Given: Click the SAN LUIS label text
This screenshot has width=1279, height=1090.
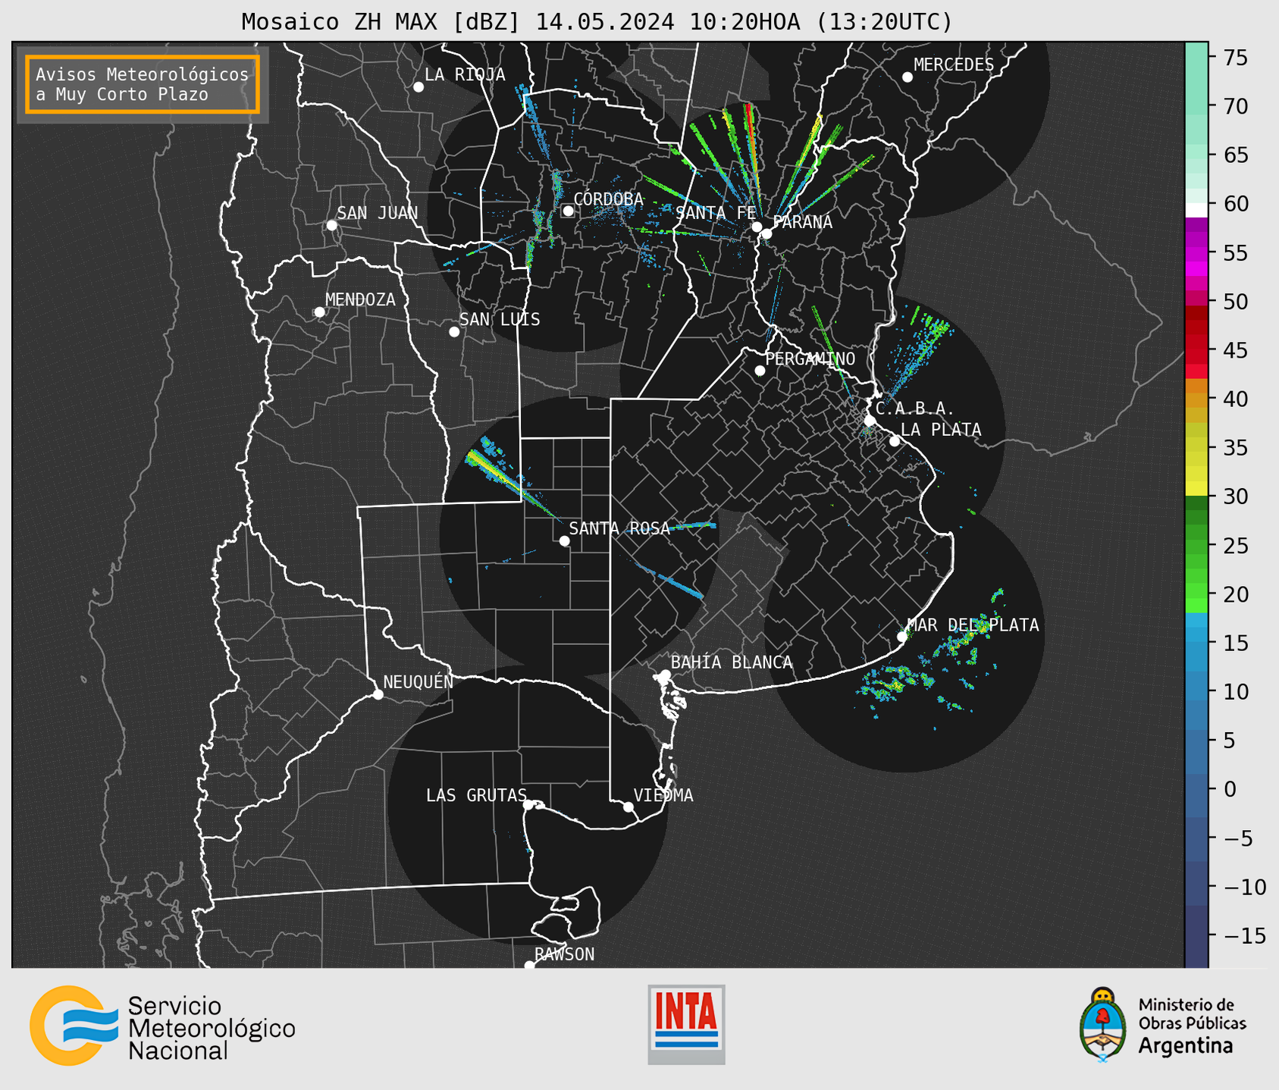Looking at the screenshot, I should pos(500,319).
